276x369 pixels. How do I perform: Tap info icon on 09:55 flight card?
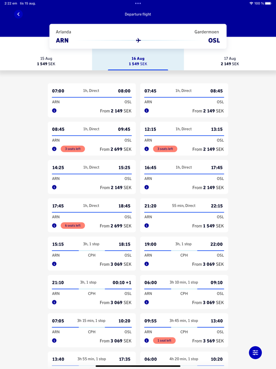click(x=146, y=340)
